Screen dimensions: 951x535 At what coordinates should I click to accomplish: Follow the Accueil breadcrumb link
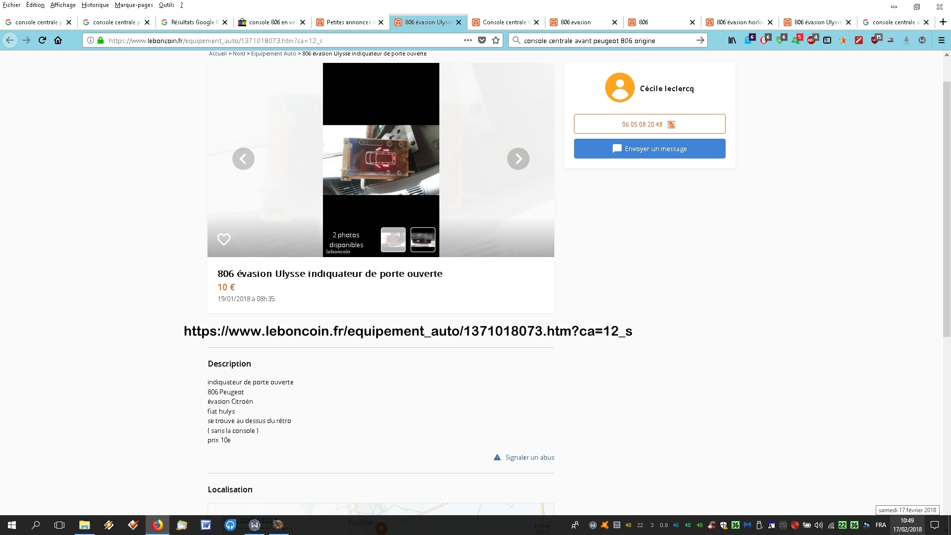coord(217,53)
